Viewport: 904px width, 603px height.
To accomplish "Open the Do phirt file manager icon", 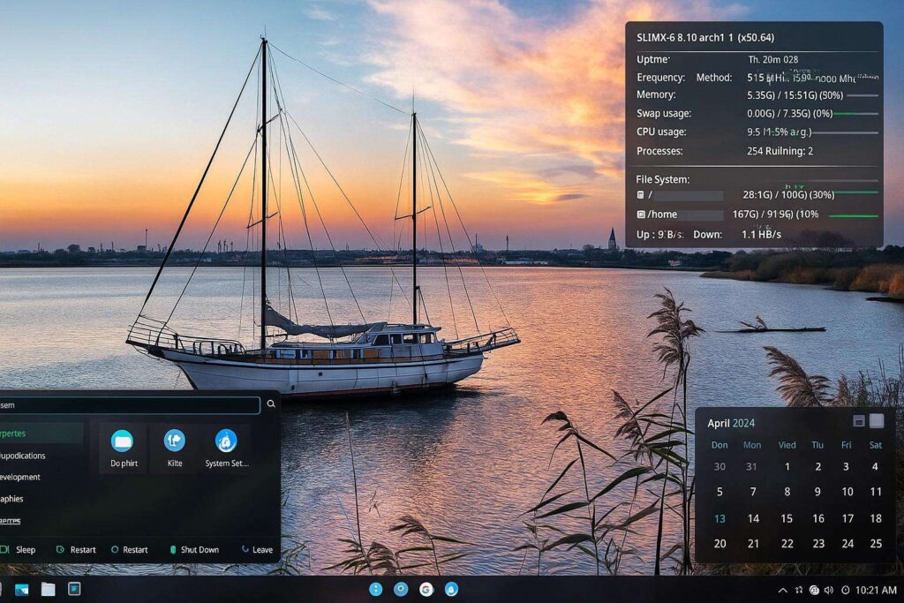I will coord(121,441).
